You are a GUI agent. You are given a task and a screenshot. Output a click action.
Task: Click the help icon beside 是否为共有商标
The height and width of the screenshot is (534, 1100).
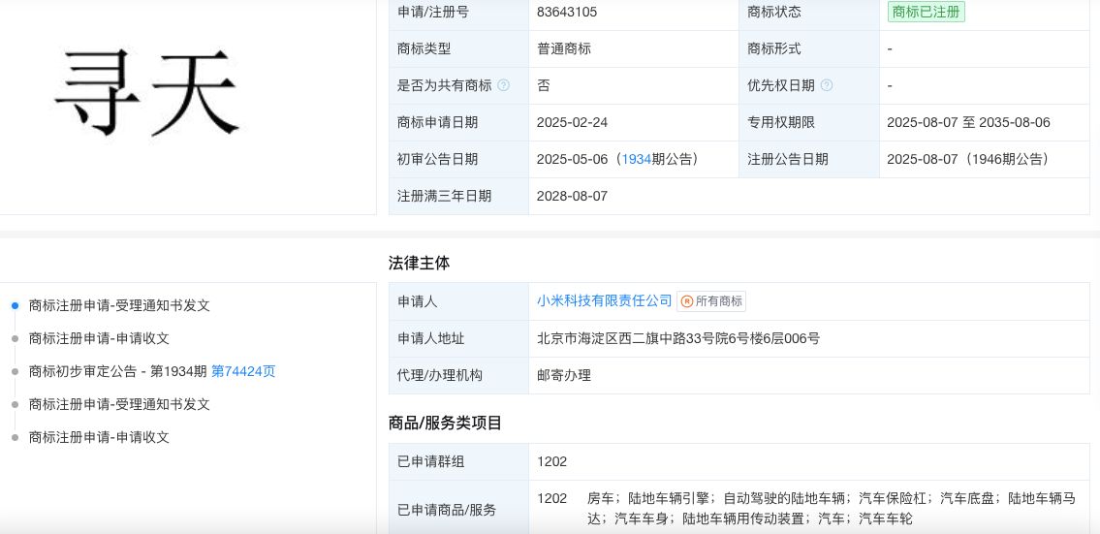[x=503, y=85]
